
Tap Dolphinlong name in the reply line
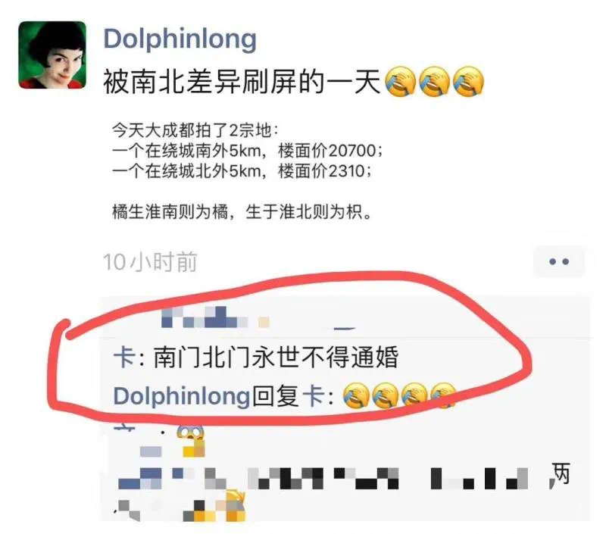tap(182, 397)
